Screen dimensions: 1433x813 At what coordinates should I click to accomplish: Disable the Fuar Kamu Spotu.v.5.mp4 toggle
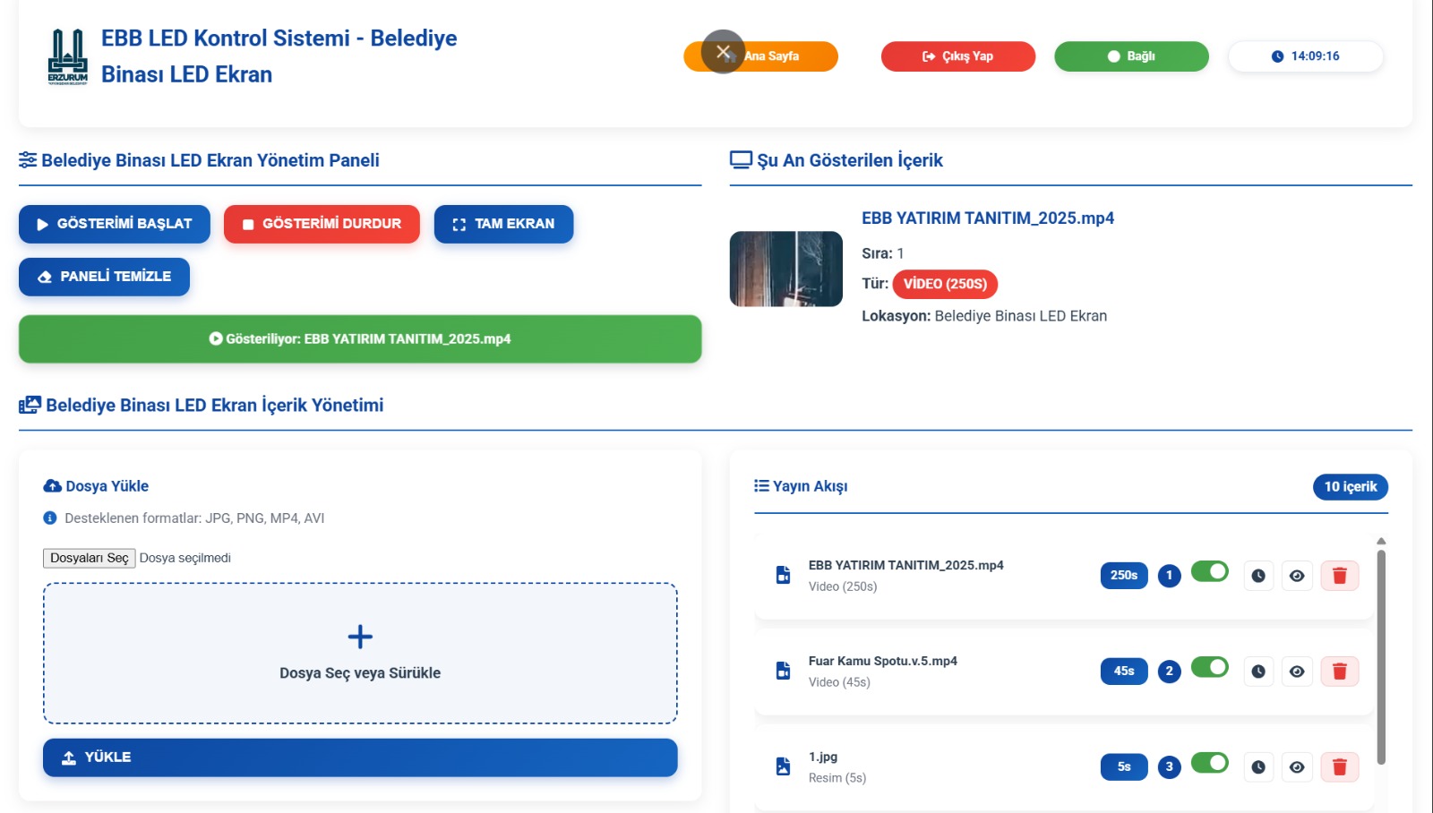(1209, 667)
